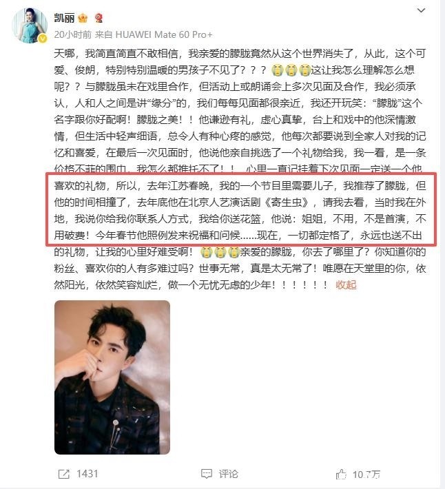Click the username 凯丽
Viewport: 445px width, 489px height.
click(64, 18)
